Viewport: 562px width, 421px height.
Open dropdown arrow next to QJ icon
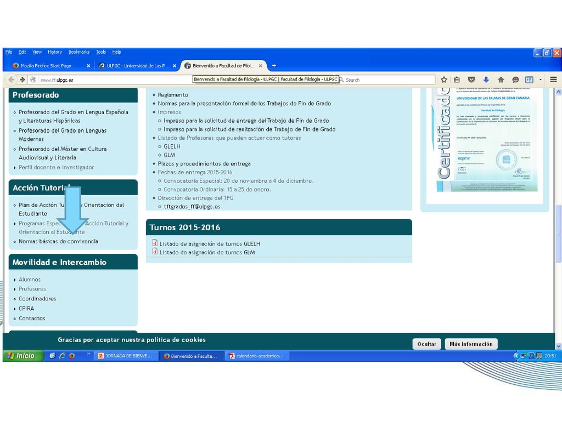tap(541, 79)
